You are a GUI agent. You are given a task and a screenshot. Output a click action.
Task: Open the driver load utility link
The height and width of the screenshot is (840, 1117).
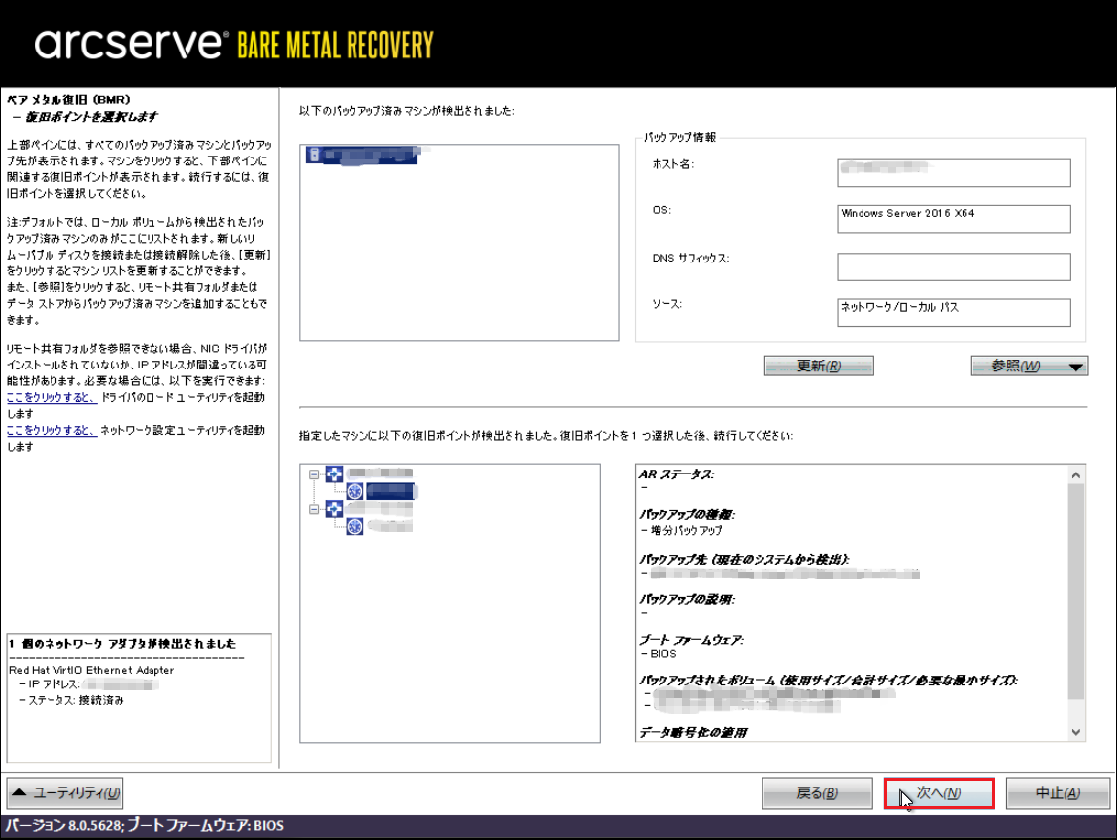pos(51,397)
